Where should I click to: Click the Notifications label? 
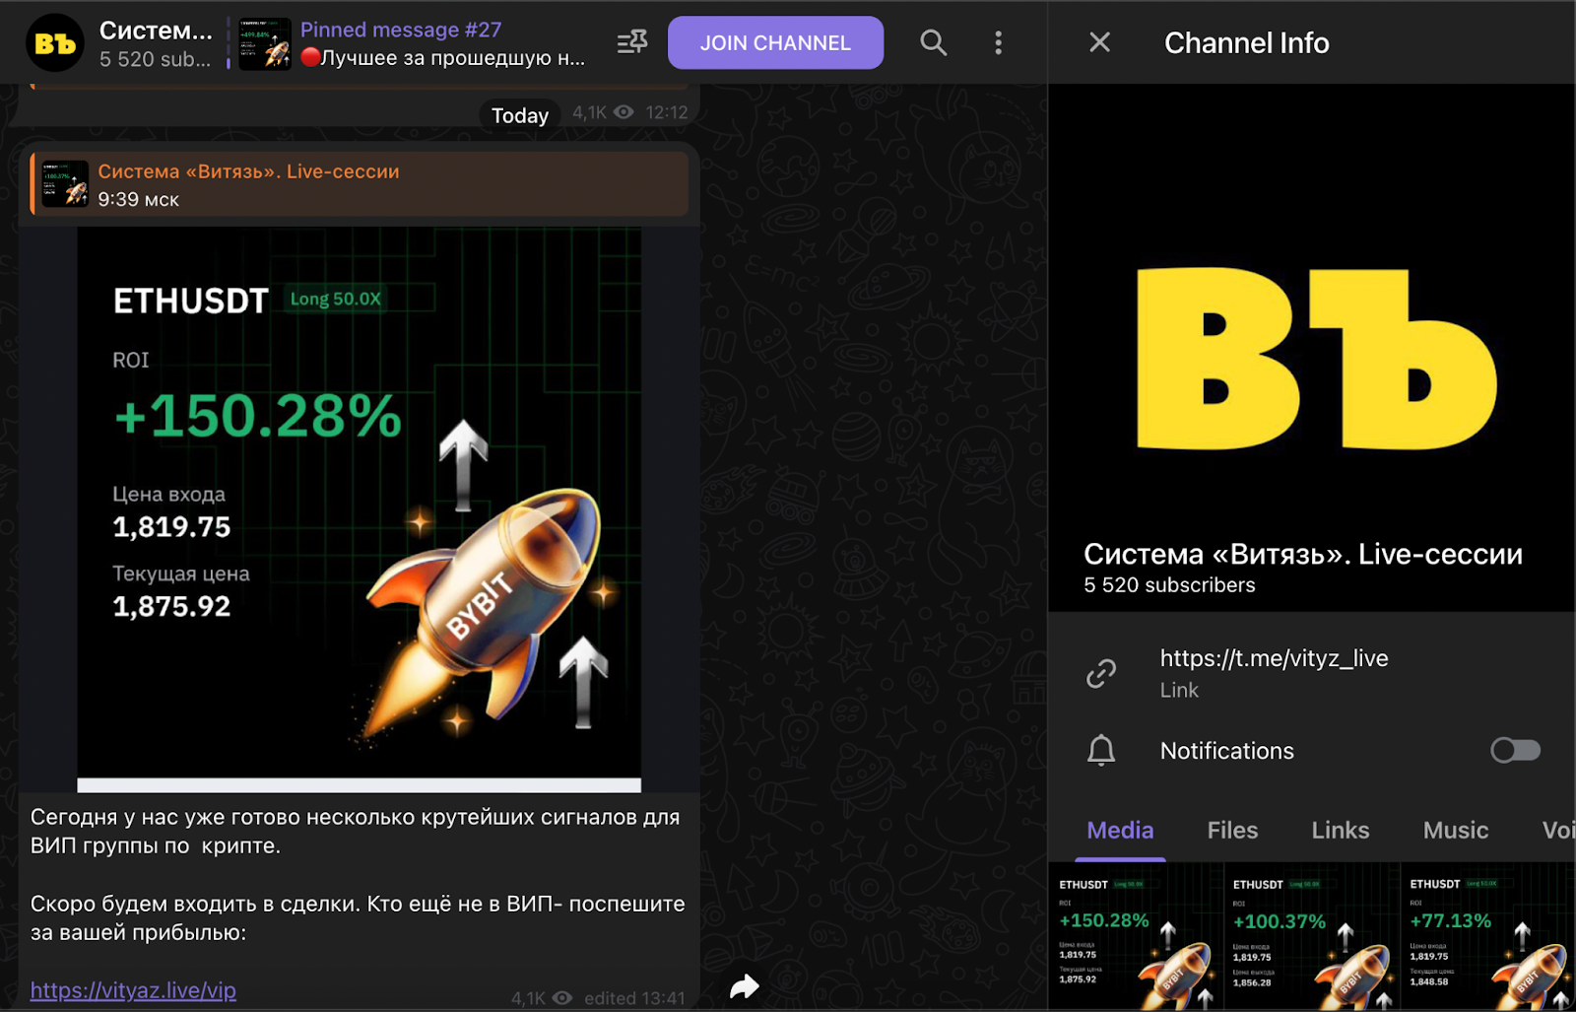pyautogui.click(x=1226, y=751)
